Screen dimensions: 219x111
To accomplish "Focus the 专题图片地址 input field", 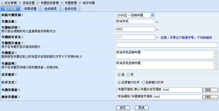I will 166,45.
